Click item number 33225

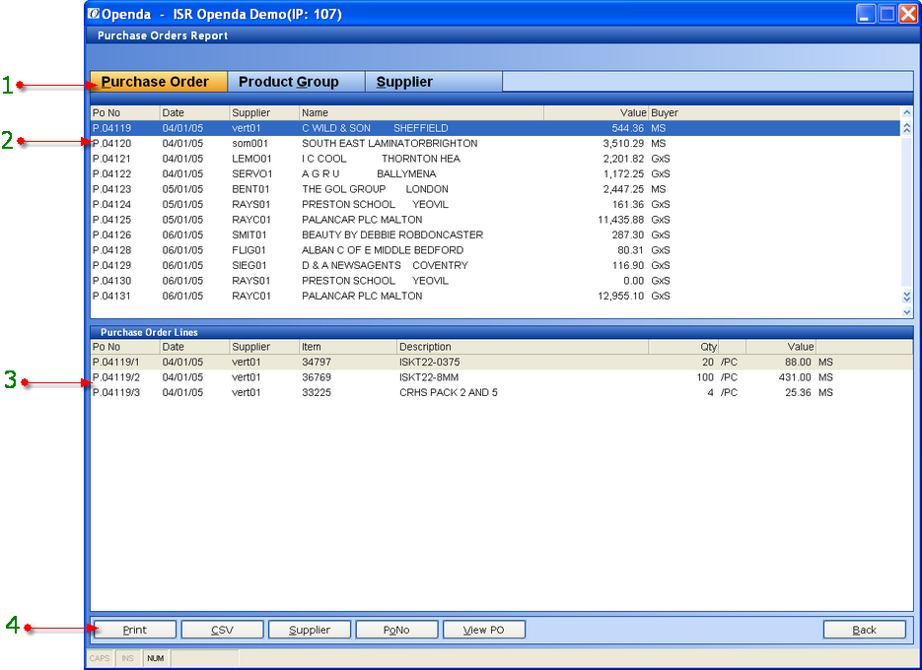tap(317, 392)
